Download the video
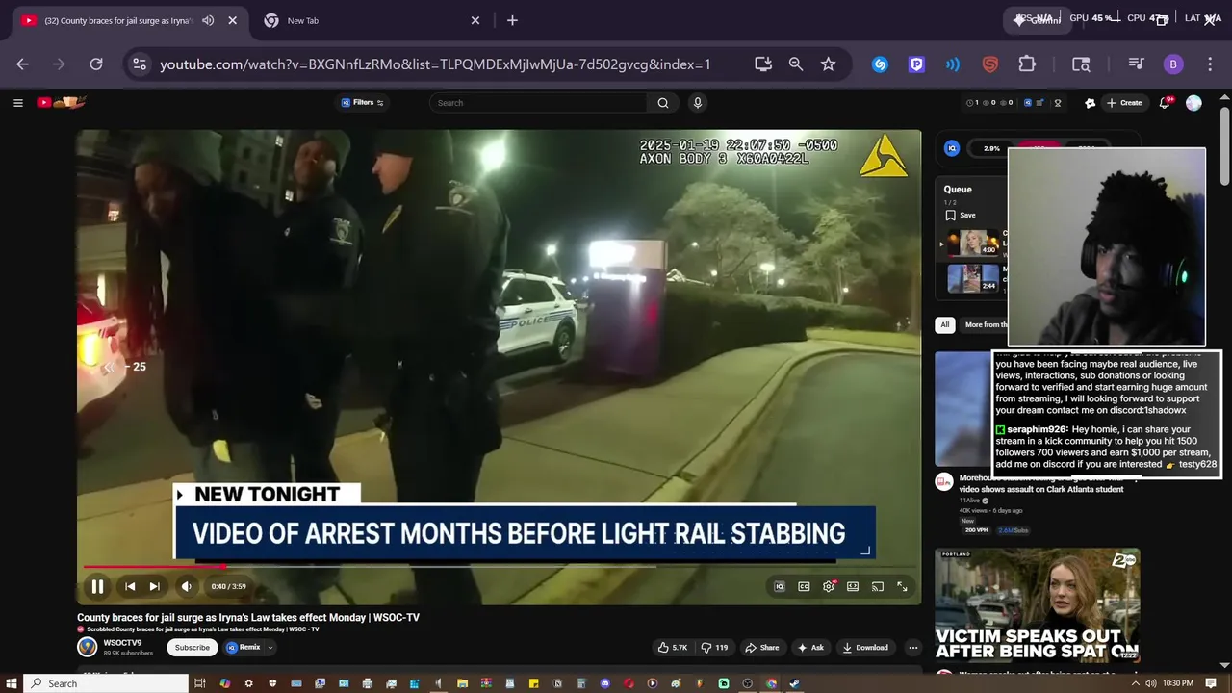 tap(865, 647)
